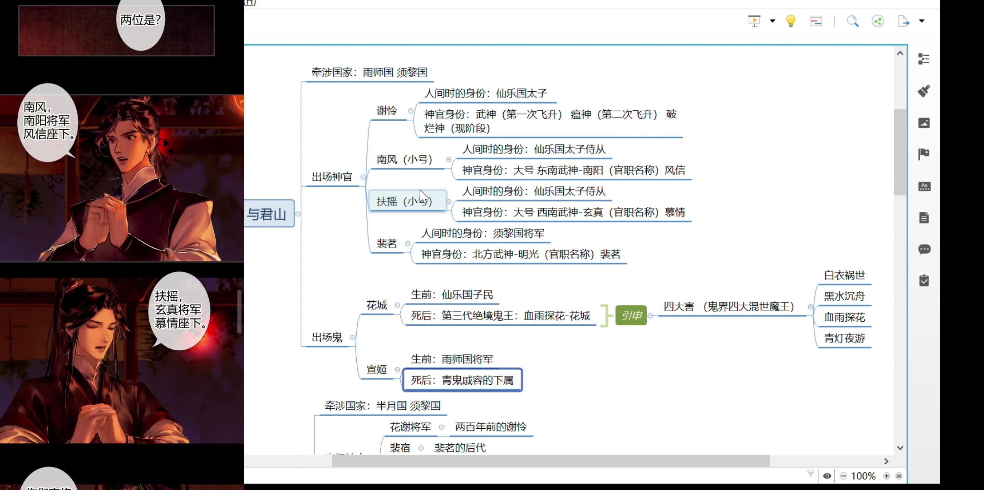Click the 南风 comic panel image
The width and height of the screenshot is (984, 490).
click(122, 178)
